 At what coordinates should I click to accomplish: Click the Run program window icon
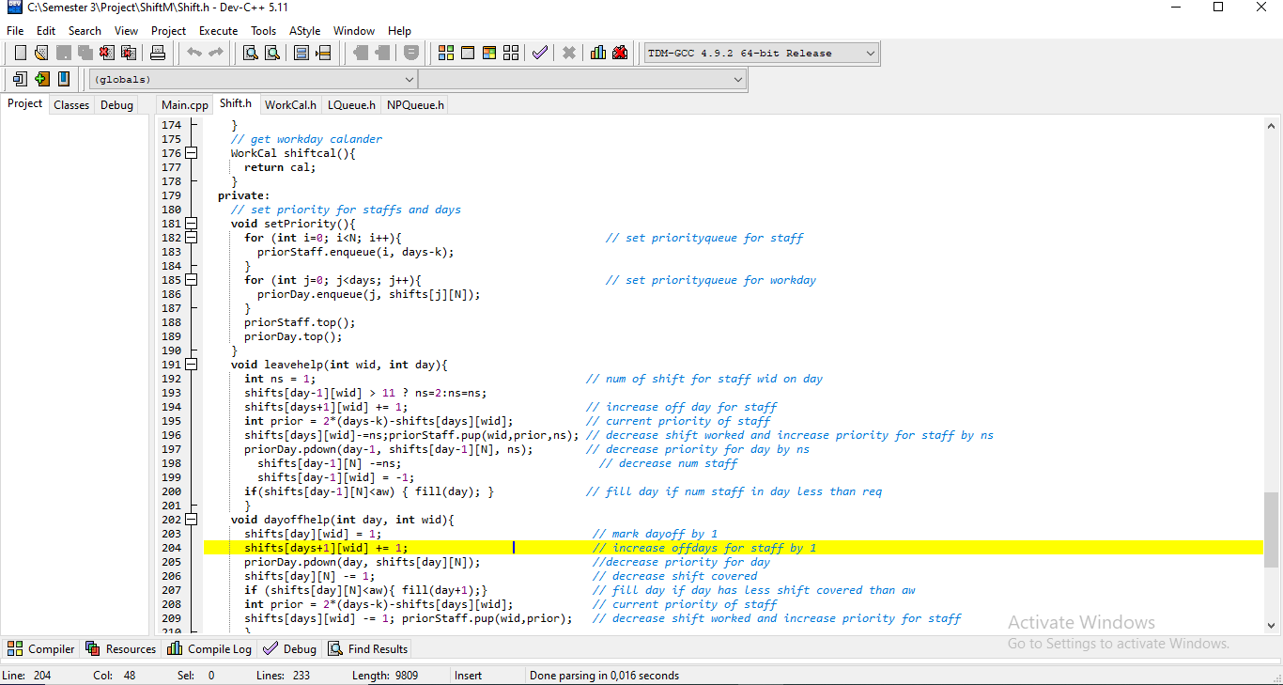[468, 54]
